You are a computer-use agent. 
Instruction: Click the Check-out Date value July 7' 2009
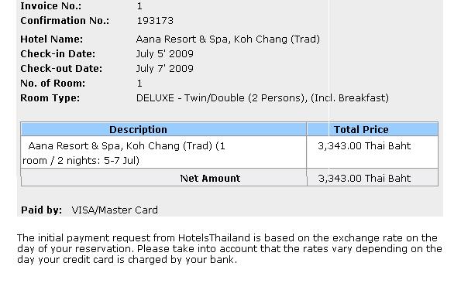click(164, 68)
